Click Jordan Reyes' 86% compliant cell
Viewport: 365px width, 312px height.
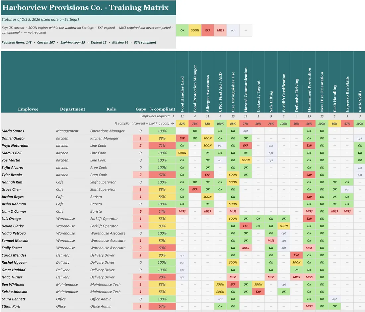click(x=162, y=197)
